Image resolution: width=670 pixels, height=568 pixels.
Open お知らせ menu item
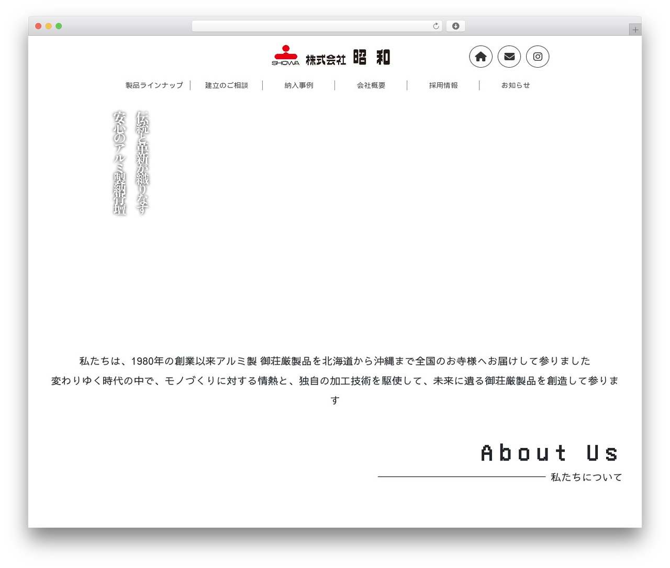click(x=516, y=85)
